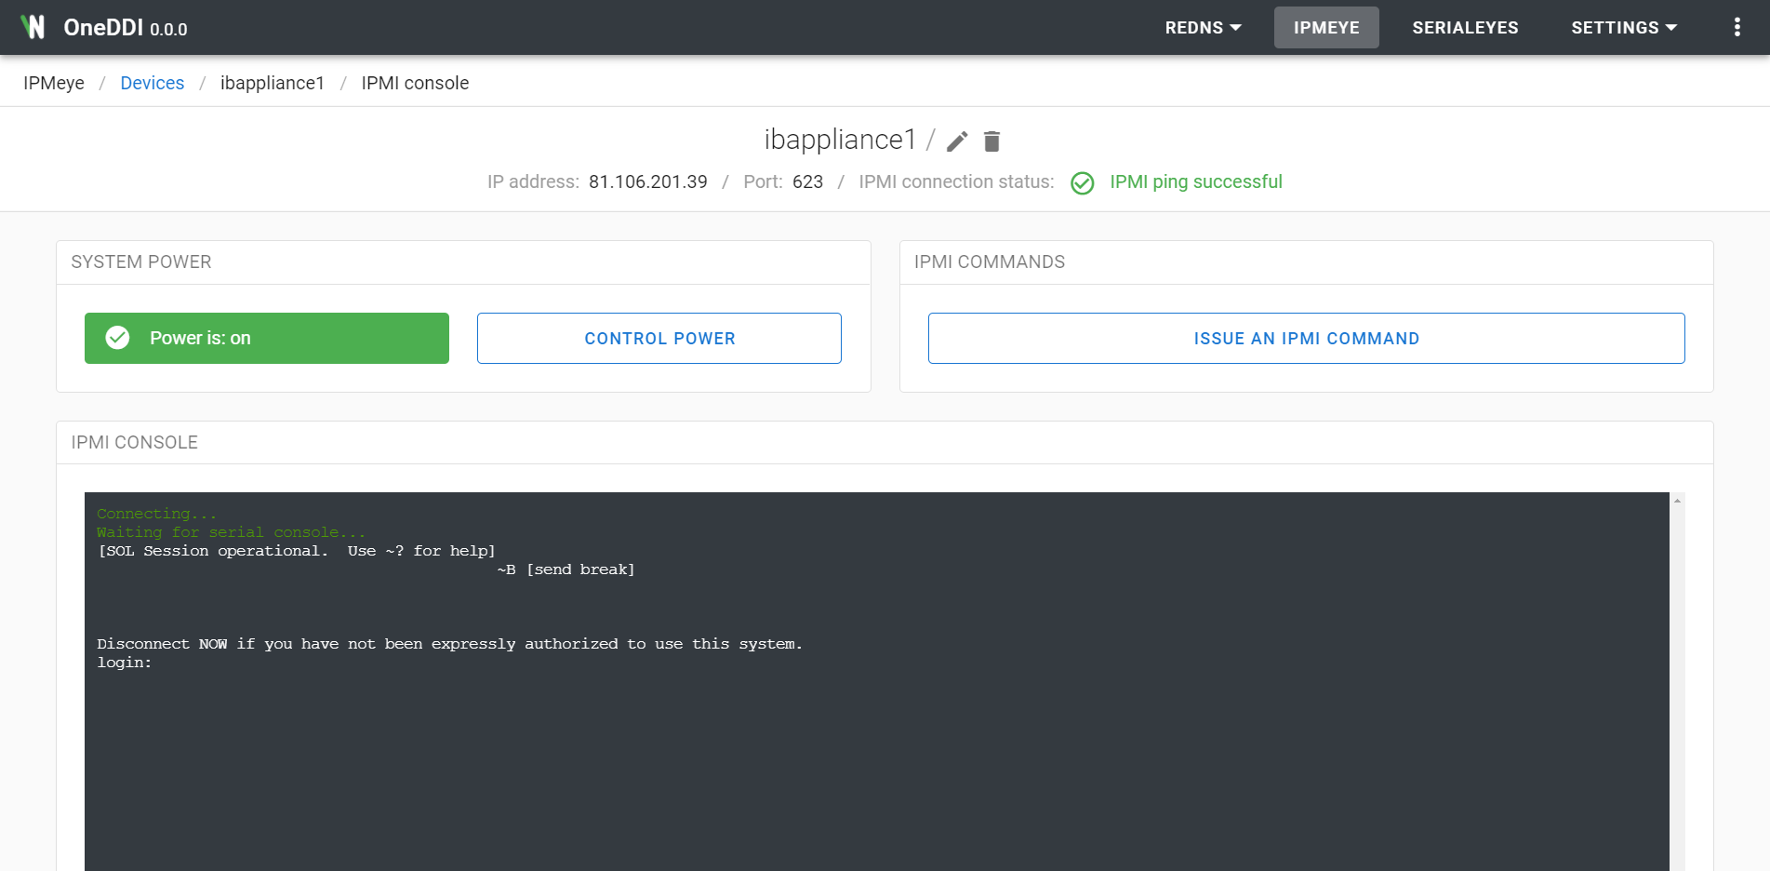Open the three-dot overflow menu

(x=1737, y=27)
